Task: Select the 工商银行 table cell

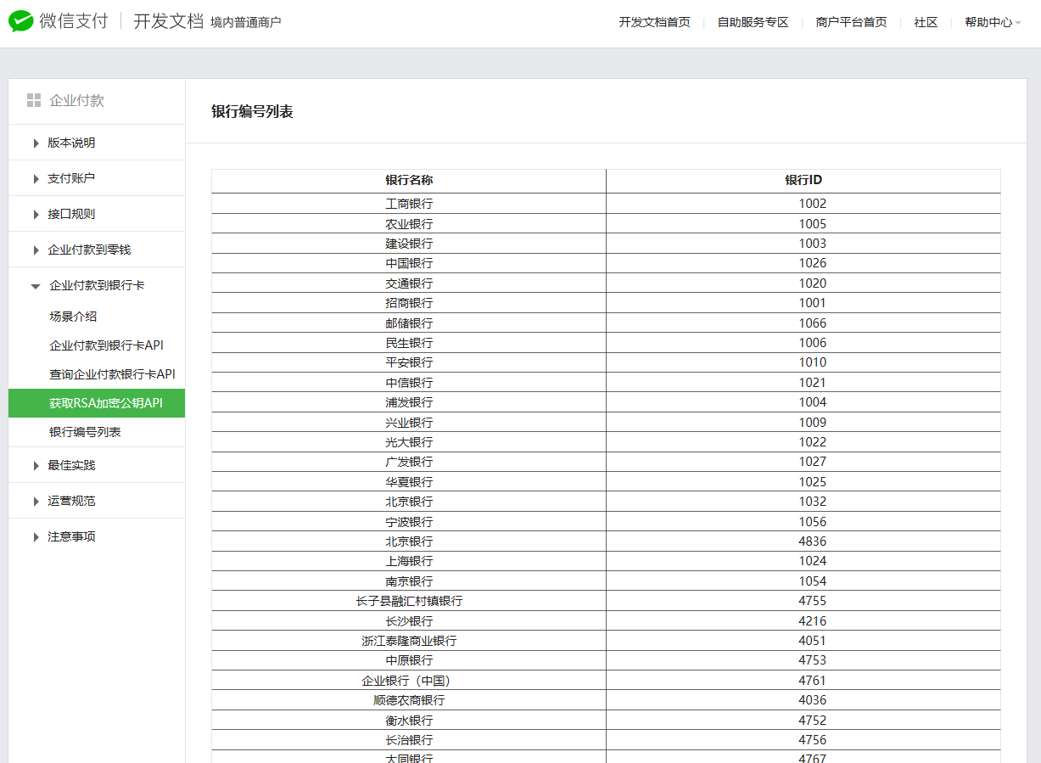Action: coord(409,204)
